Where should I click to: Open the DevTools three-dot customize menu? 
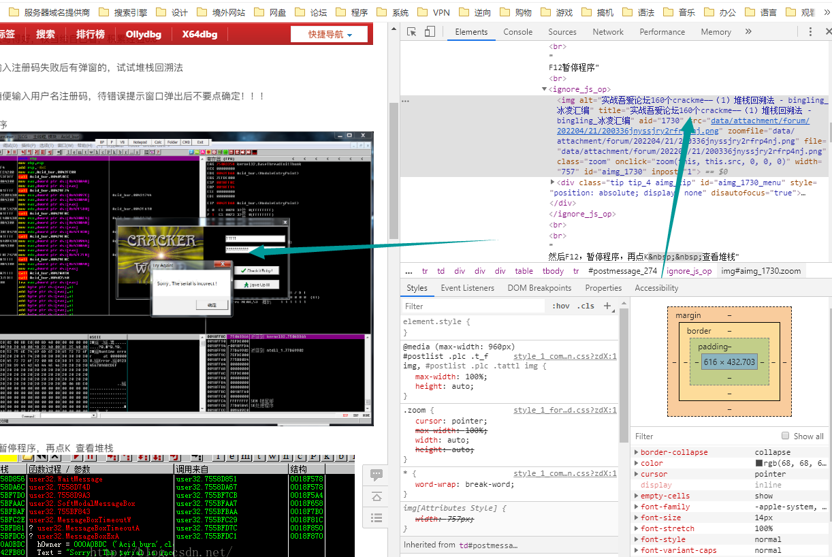point(810,32)
